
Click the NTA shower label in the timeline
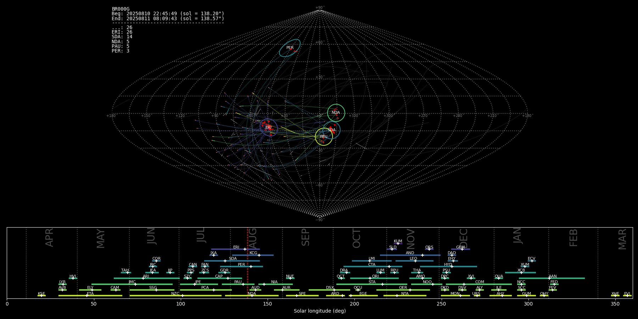tap(405, 294)
